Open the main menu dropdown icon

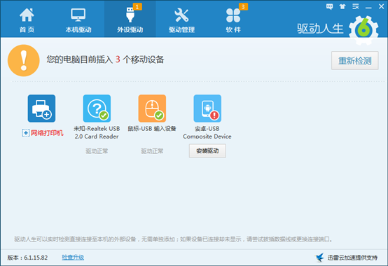(x=356, y=7)
